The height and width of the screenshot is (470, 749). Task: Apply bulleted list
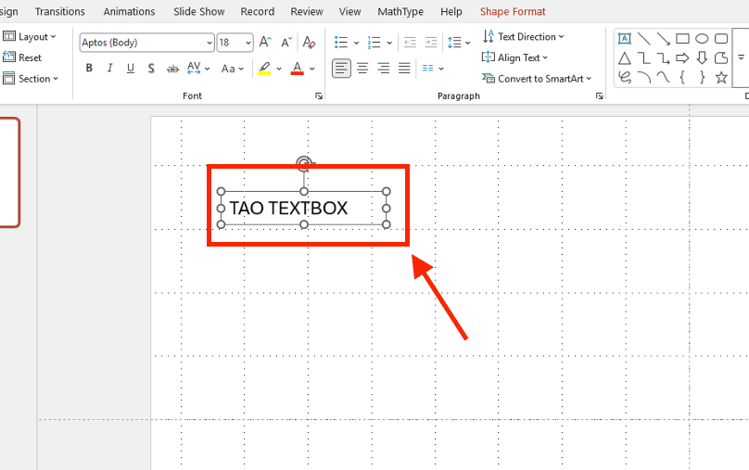(340, 42)
